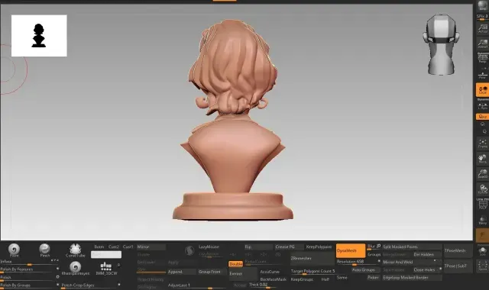
Task: Click Edgeloop Masked Border button
Action: coord(412,277)
